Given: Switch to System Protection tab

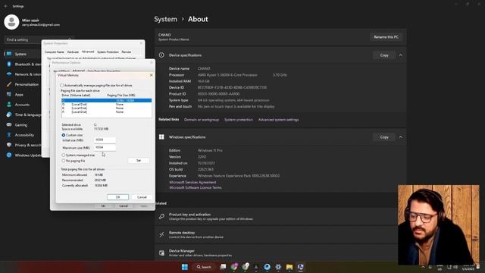Looking at the screenshot, I should coord(108,52).
